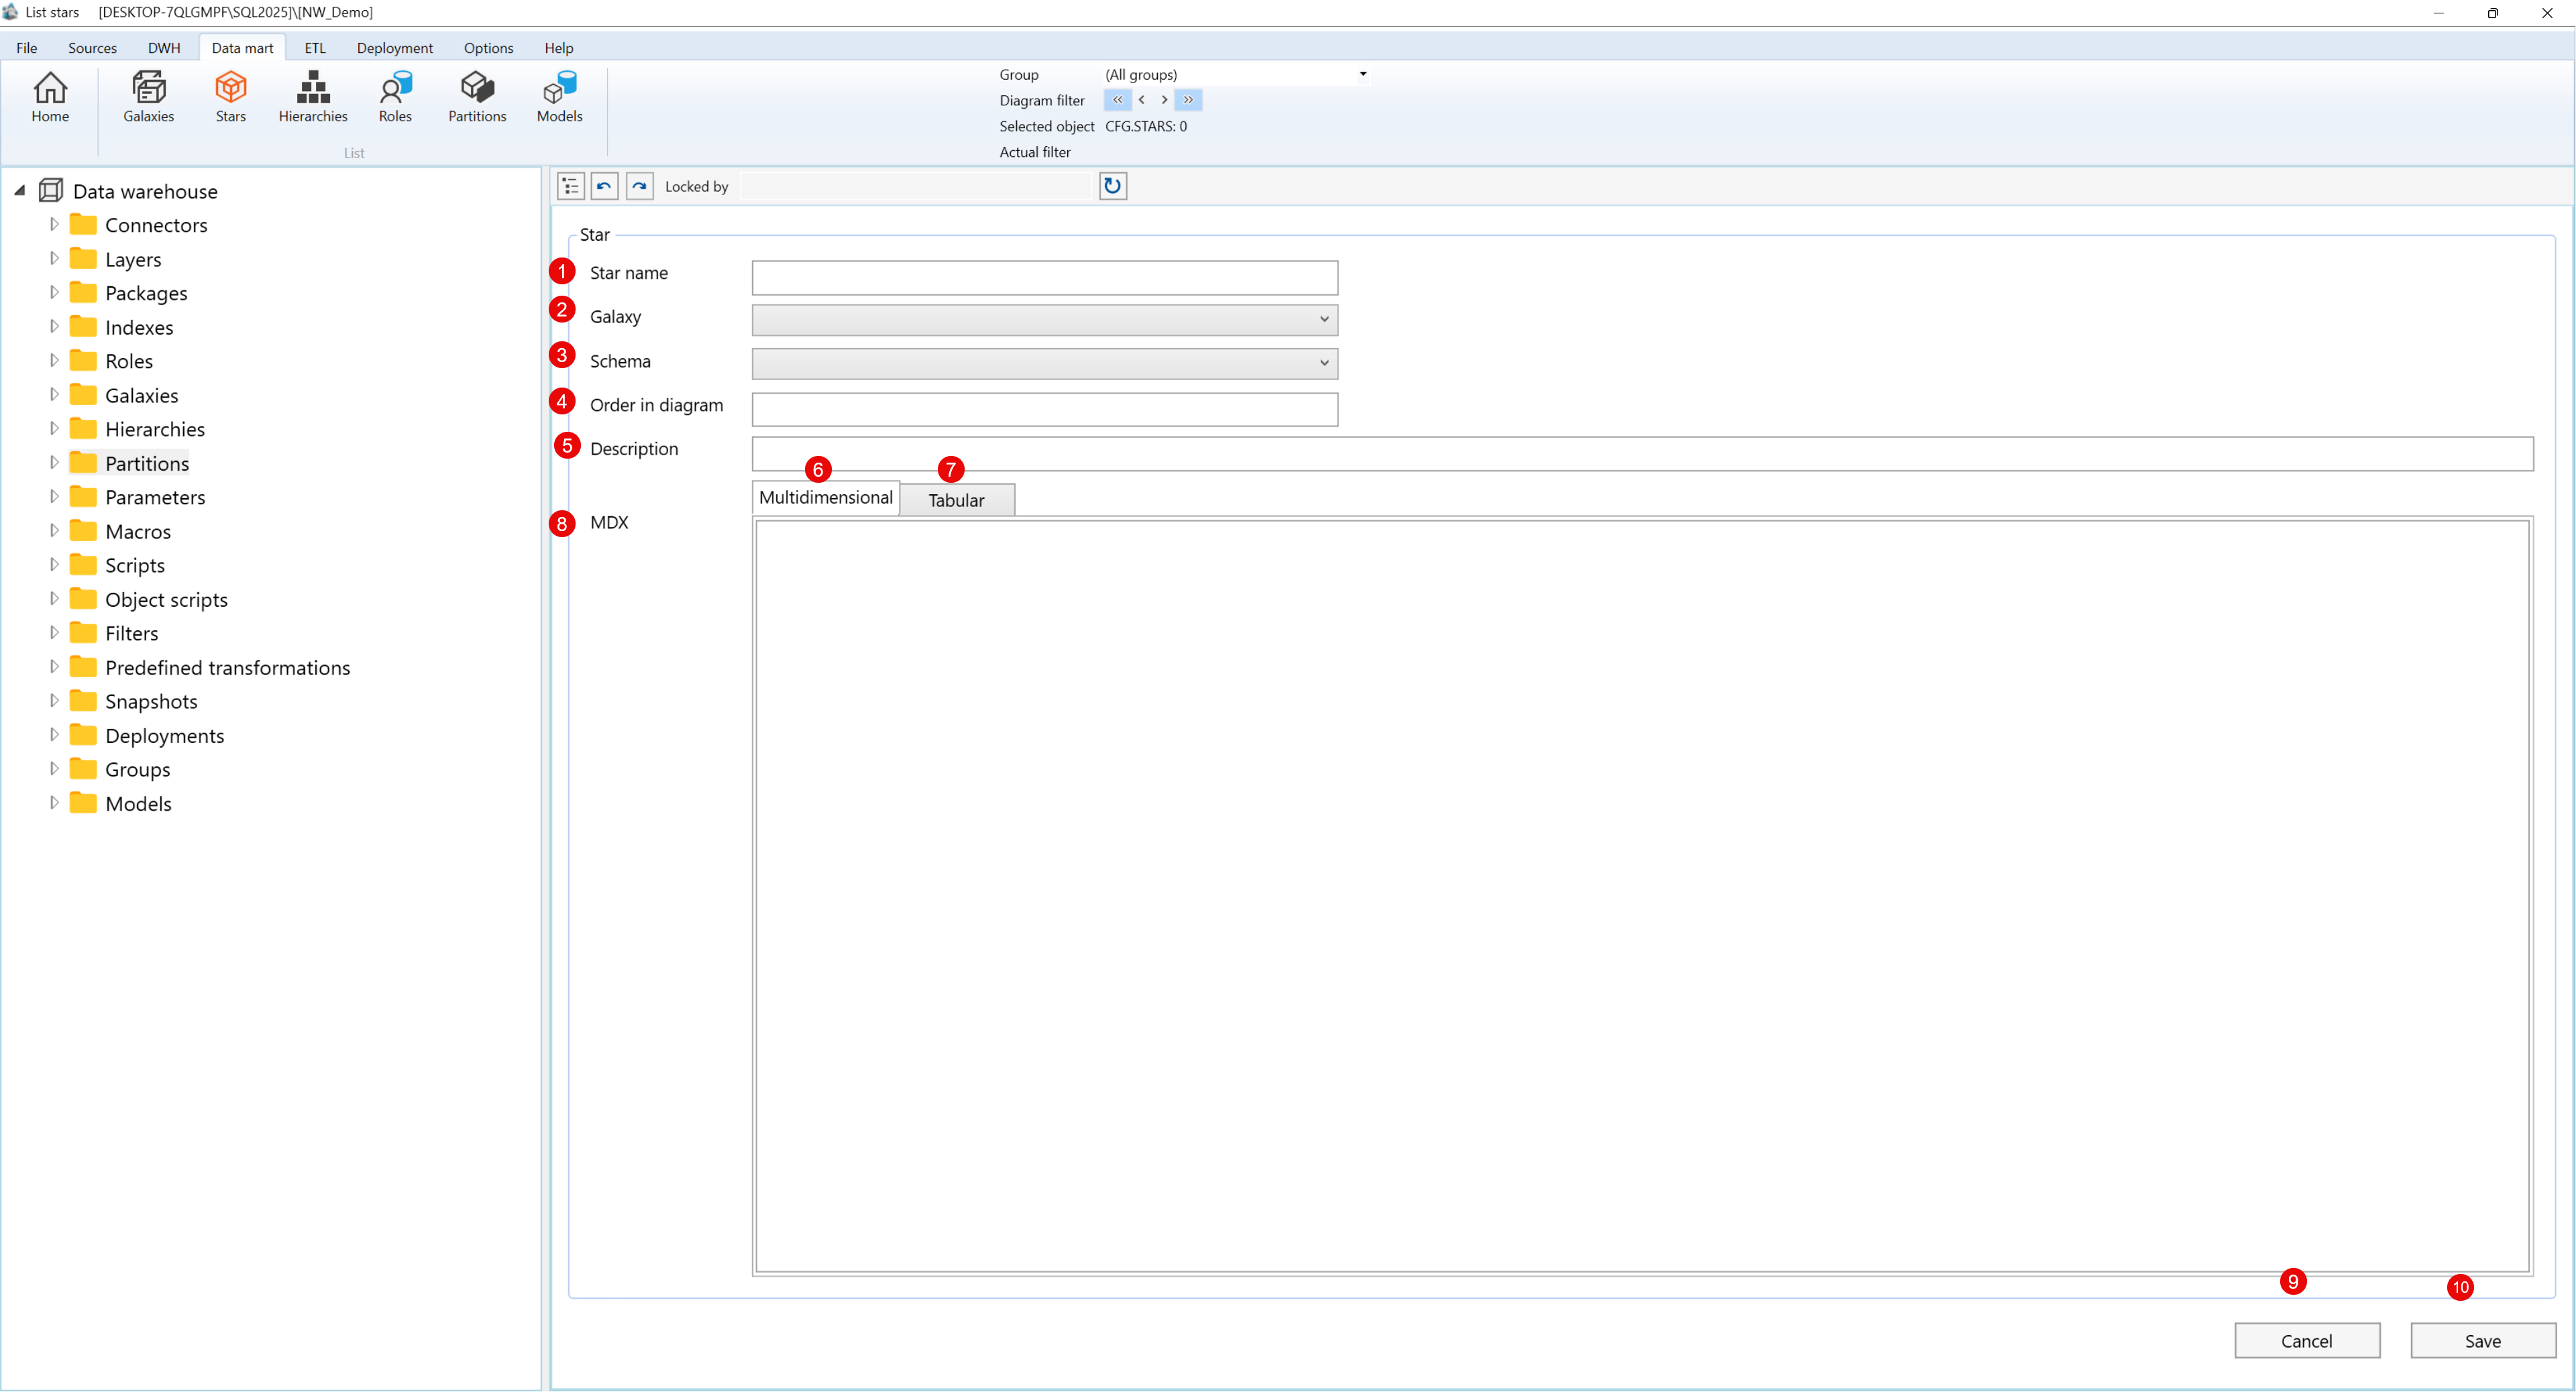2576x1392 pixels.
Task: Click the undo arrow toolbar button
Action: coord(604,186)
